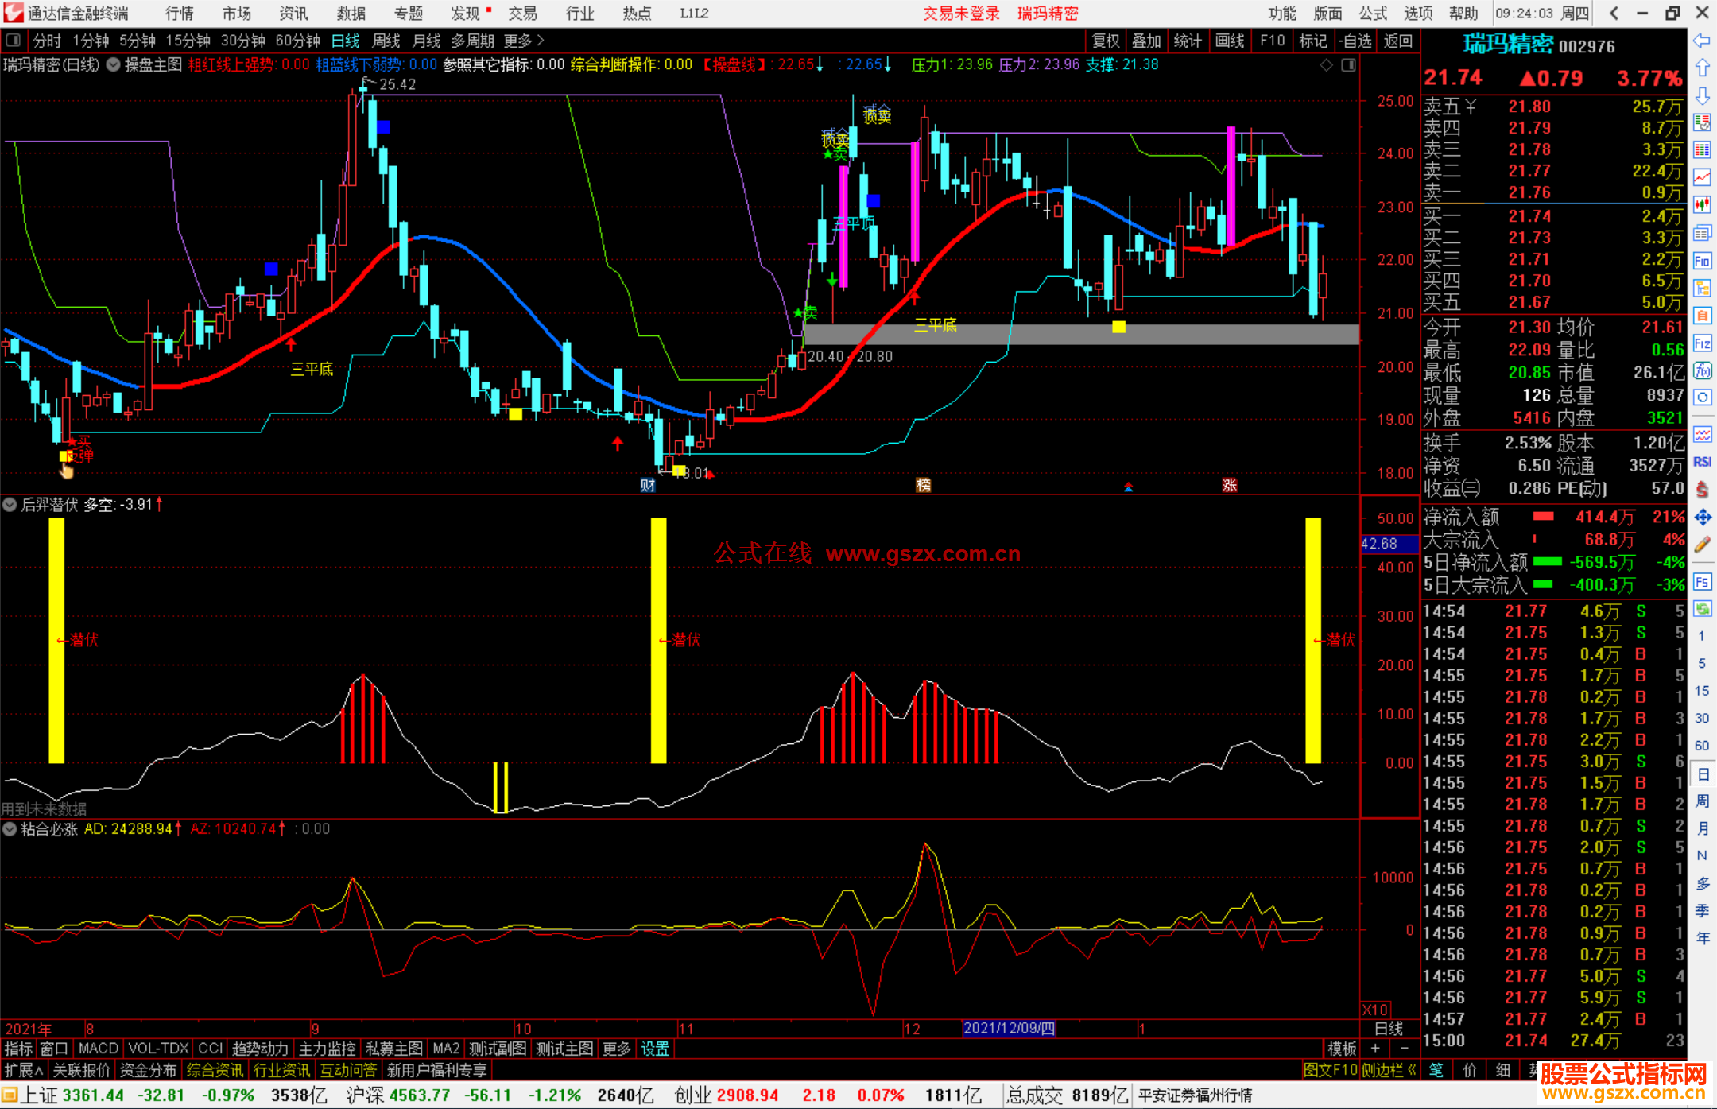Image resolution: width=1717 pixels, height=1109 pixels.
Task: Open the 公式 menu in top right
Action: pos(1373,13)
